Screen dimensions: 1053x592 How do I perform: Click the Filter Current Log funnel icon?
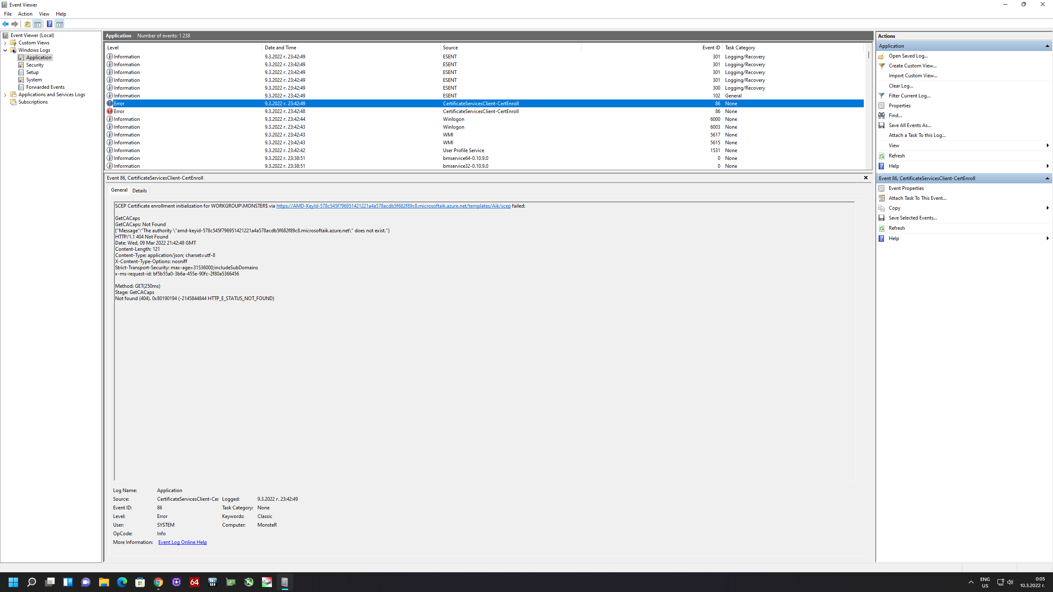coord(881,96)
